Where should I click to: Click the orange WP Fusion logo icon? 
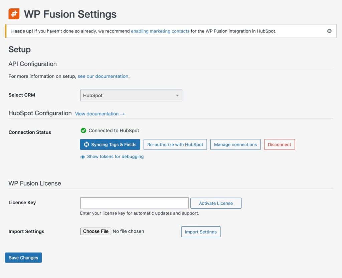click(x=14, y=14)
